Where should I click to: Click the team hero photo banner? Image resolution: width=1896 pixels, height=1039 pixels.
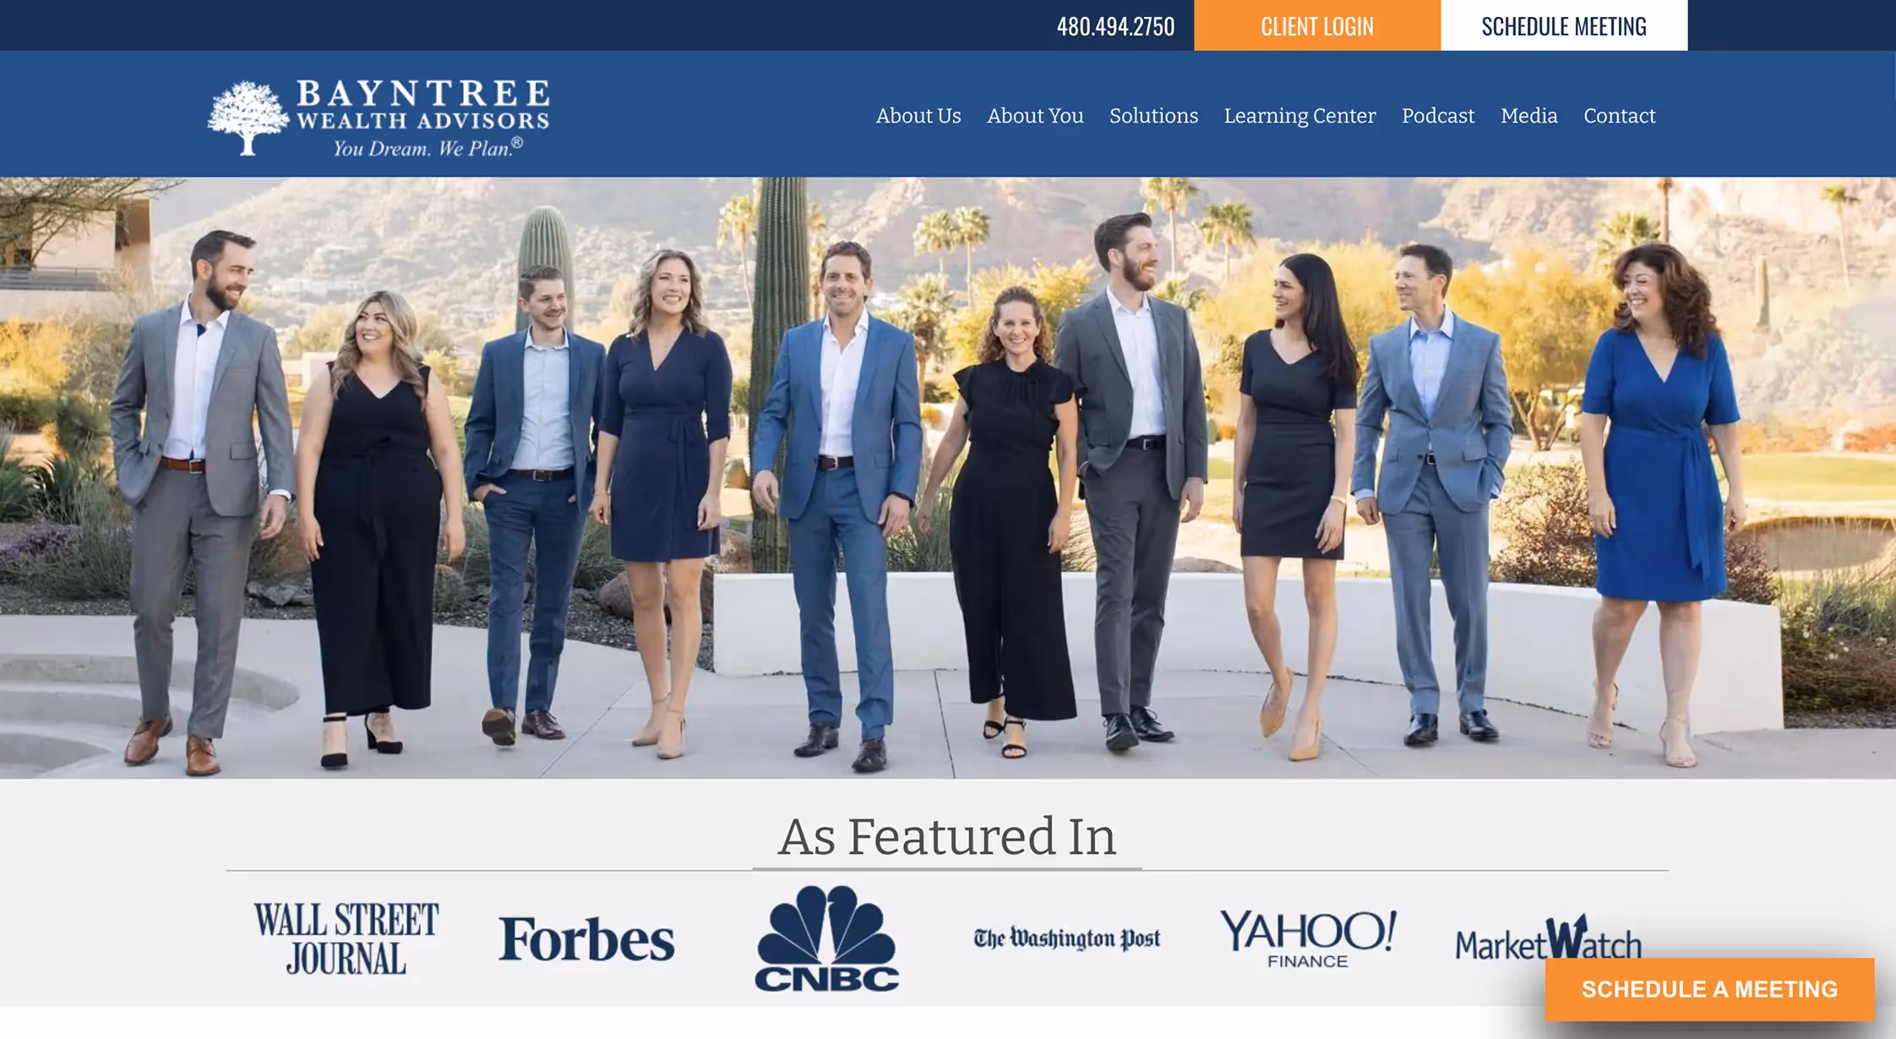[948, 477]
